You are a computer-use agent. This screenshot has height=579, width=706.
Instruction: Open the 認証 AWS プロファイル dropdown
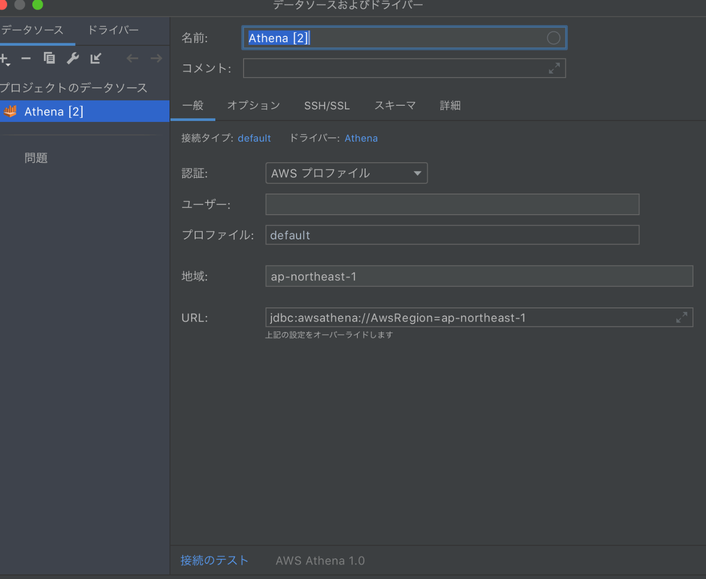pyautogui.click(x=346, y=173)
